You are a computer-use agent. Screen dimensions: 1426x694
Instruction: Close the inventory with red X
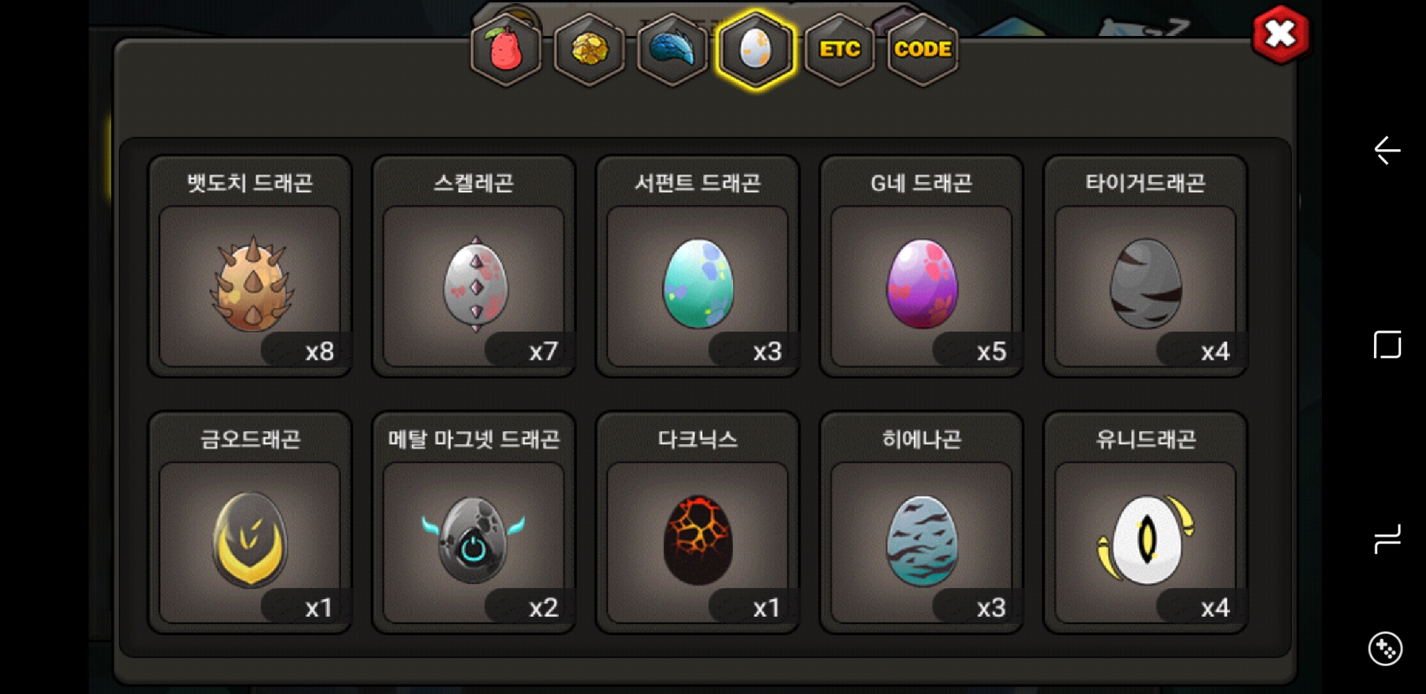pyautogui.click(x=1280, y=35)
